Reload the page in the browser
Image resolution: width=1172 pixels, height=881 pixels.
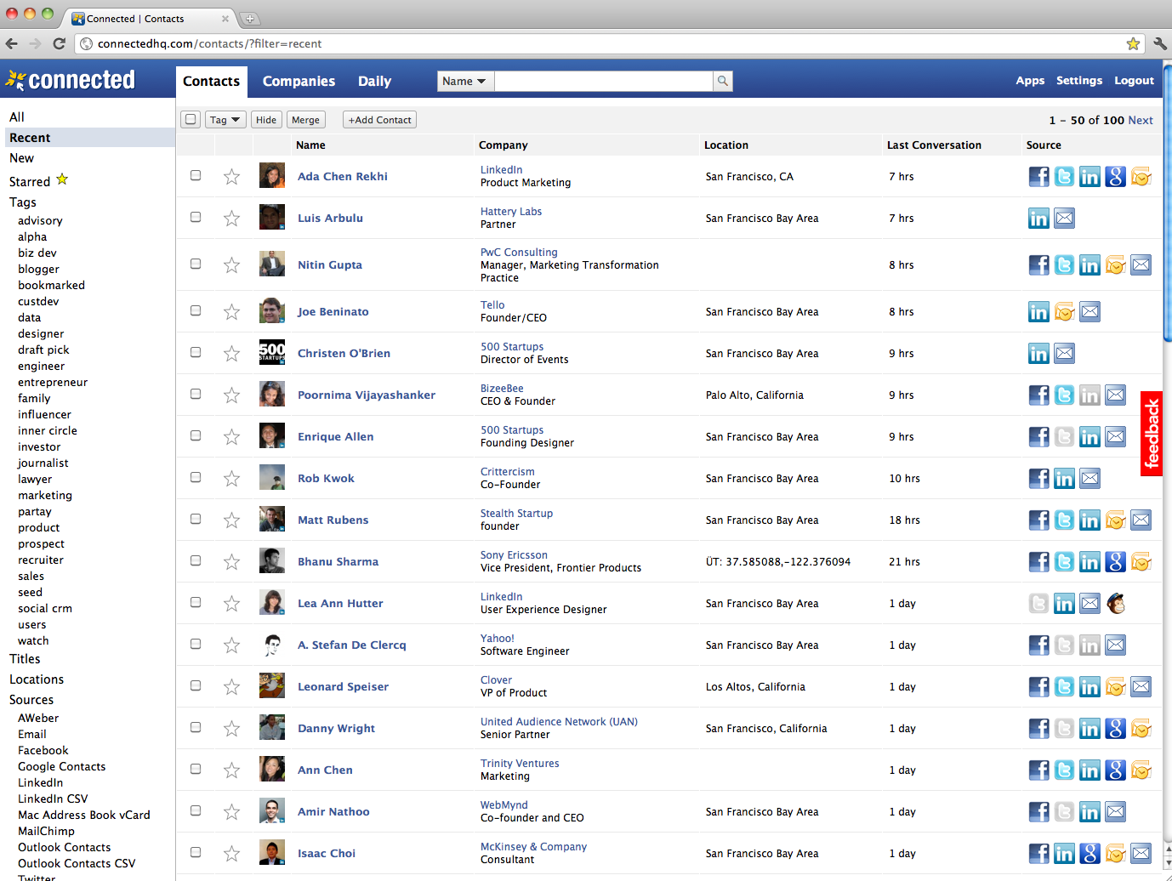coord(59,43)
